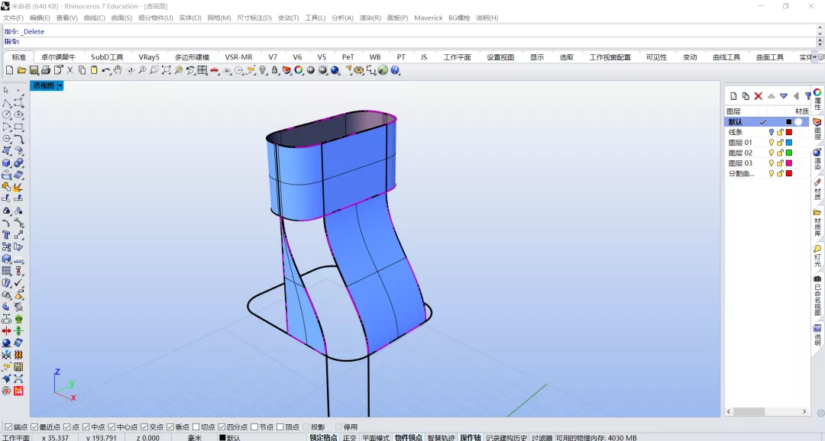Delete the layer with the red X icon
The width and height of the screenshot is (825, 441).
coord(759,95)
